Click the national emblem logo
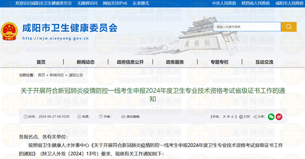The image size is (305, 159). point(9,32)
